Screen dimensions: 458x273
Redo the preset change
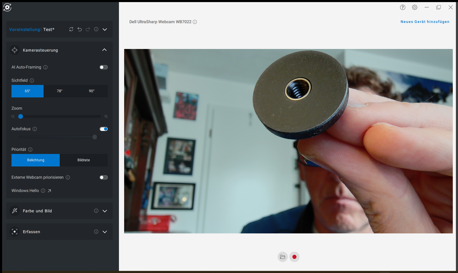pos(88,29)
